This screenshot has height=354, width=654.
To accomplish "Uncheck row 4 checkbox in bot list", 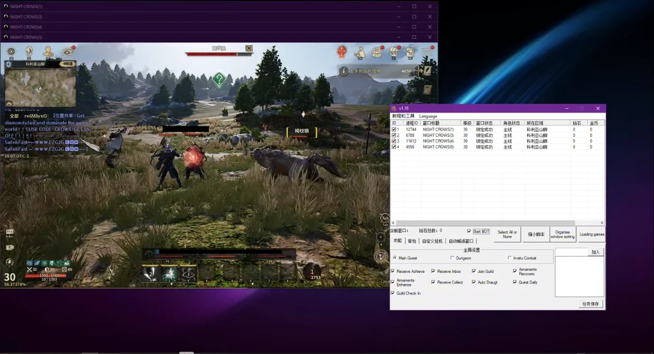I will (394, 147).
